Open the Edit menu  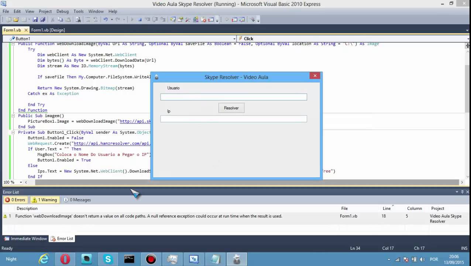(17, 11)
